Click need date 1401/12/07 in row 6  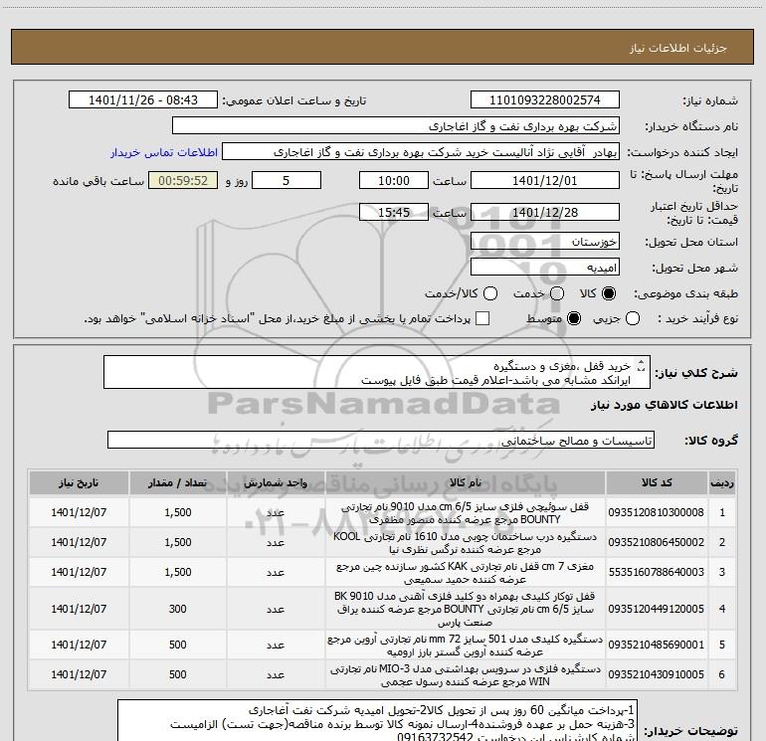pyautogui.click(x=79, y=674)
